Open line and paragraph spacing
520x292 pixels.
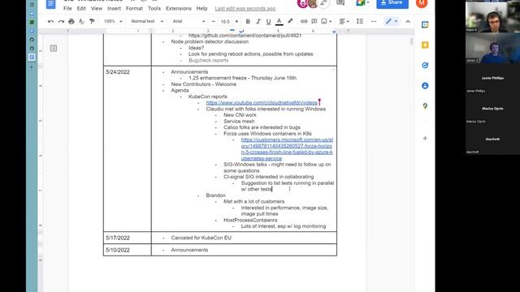(360, 22)
